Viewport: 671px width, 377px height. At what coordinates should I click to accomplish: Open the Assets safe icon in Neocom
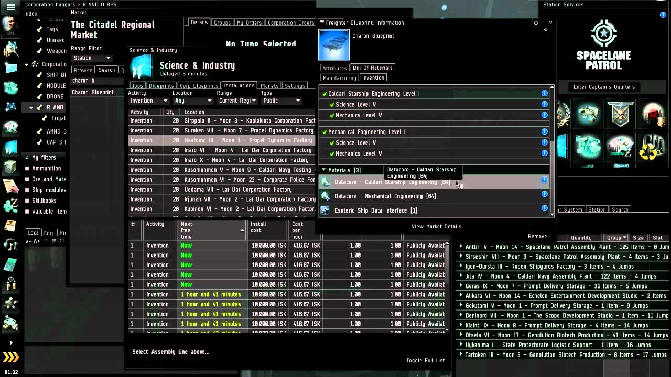(x=10, y=167)
